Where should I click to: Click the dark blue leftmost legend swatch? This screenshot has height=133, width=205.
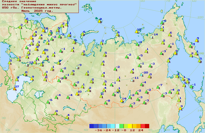92,126
